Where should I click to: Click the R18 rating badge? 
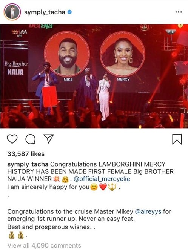[x=171, y=32]
